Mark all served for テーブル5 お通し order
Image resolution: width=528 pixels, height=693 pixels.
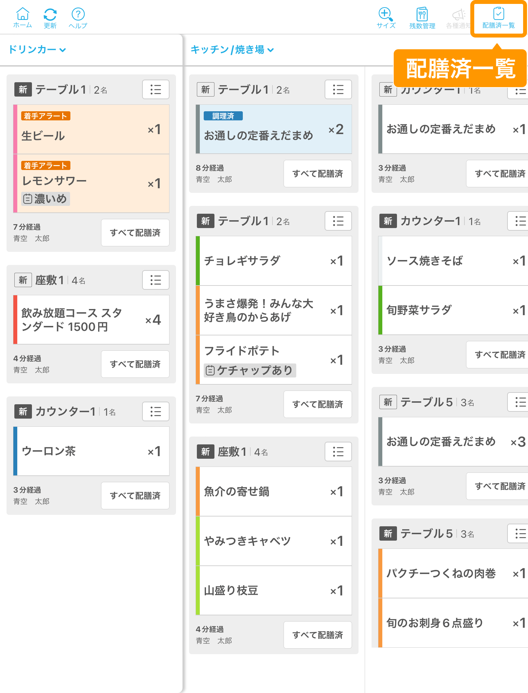[497, 486]
